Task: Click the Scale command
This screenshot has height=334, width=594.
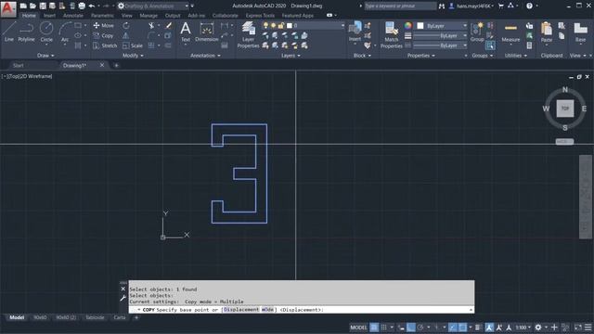Action: [133, 45]
